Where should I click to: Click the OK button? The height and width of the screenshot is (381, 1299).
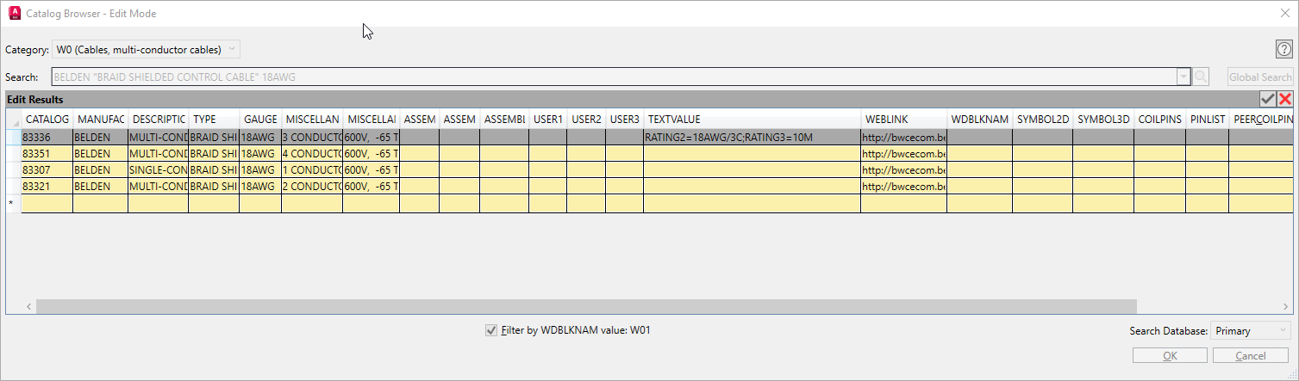tap(1169, 356)
